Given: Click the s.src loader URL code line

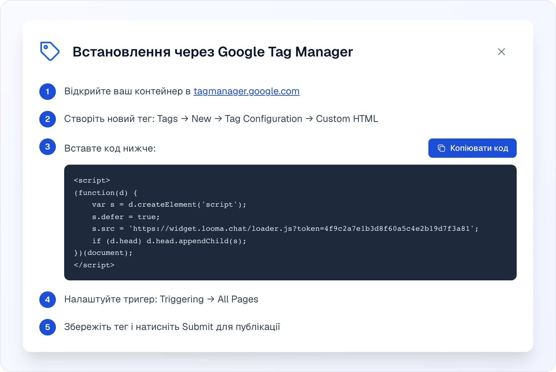Looking at the screenshot, I should point(285,229).
